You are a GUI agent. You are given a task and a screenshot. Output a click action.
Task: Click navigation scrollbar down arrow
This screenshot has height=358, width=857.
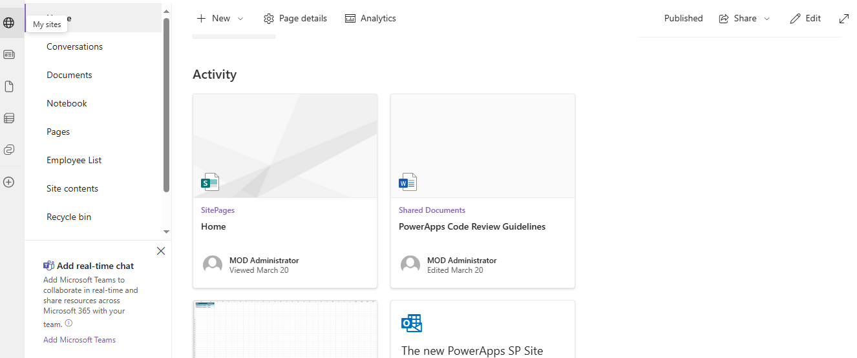click(166, 231)
